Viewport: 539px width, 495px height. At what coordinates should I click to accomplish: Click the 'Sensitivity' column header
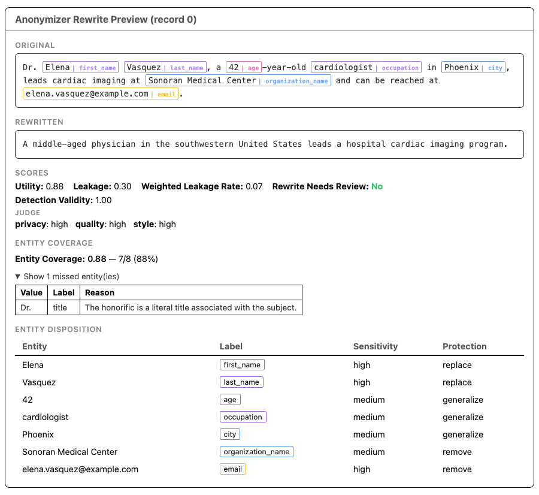pos(376,346)
